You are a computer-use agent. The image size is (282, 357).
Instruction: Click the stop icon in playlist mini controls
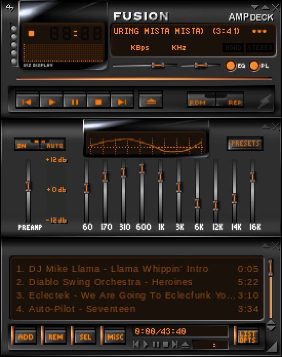(x=166, y=344)
